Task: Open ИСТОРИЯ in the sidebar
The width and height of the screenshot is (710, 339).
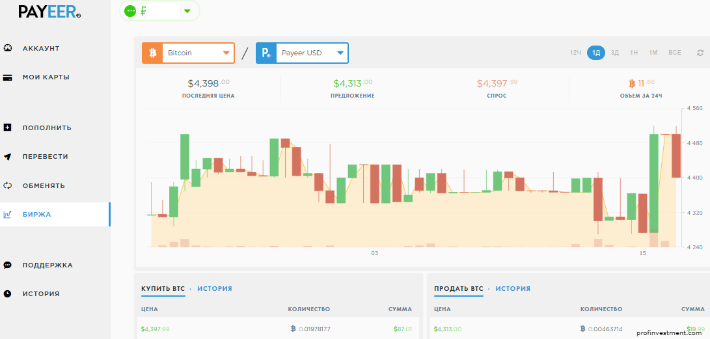Action: click(41, 293)
